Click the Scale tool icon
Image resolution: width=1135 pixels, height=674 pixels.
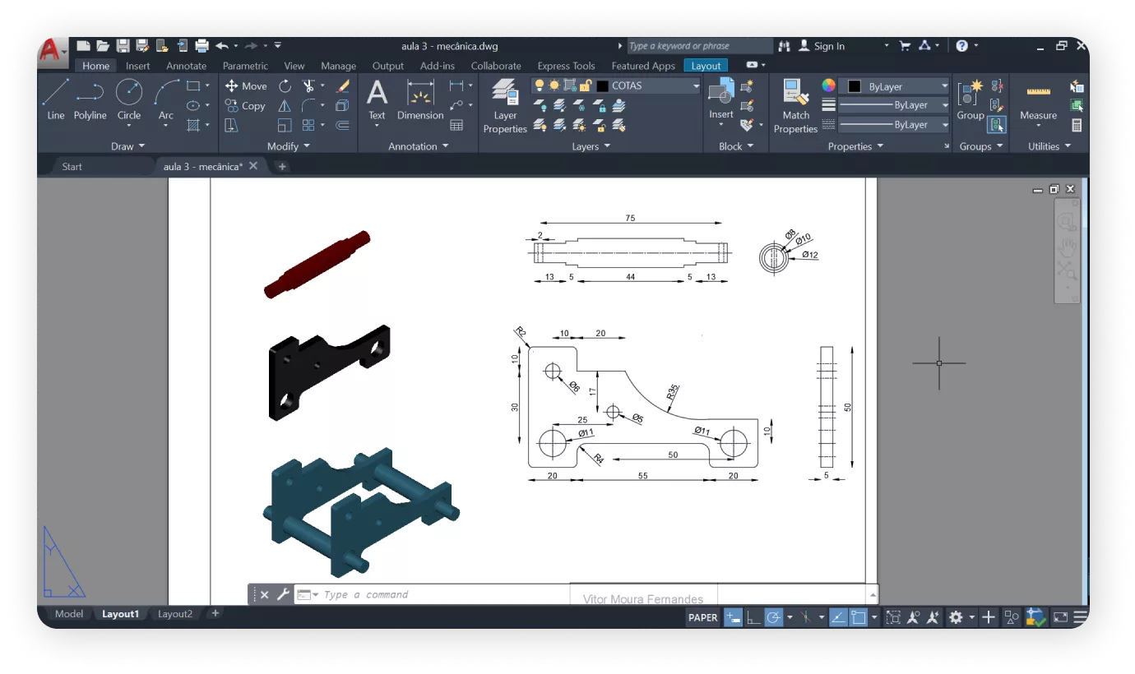pyautogui.click(x=285, y=125)
